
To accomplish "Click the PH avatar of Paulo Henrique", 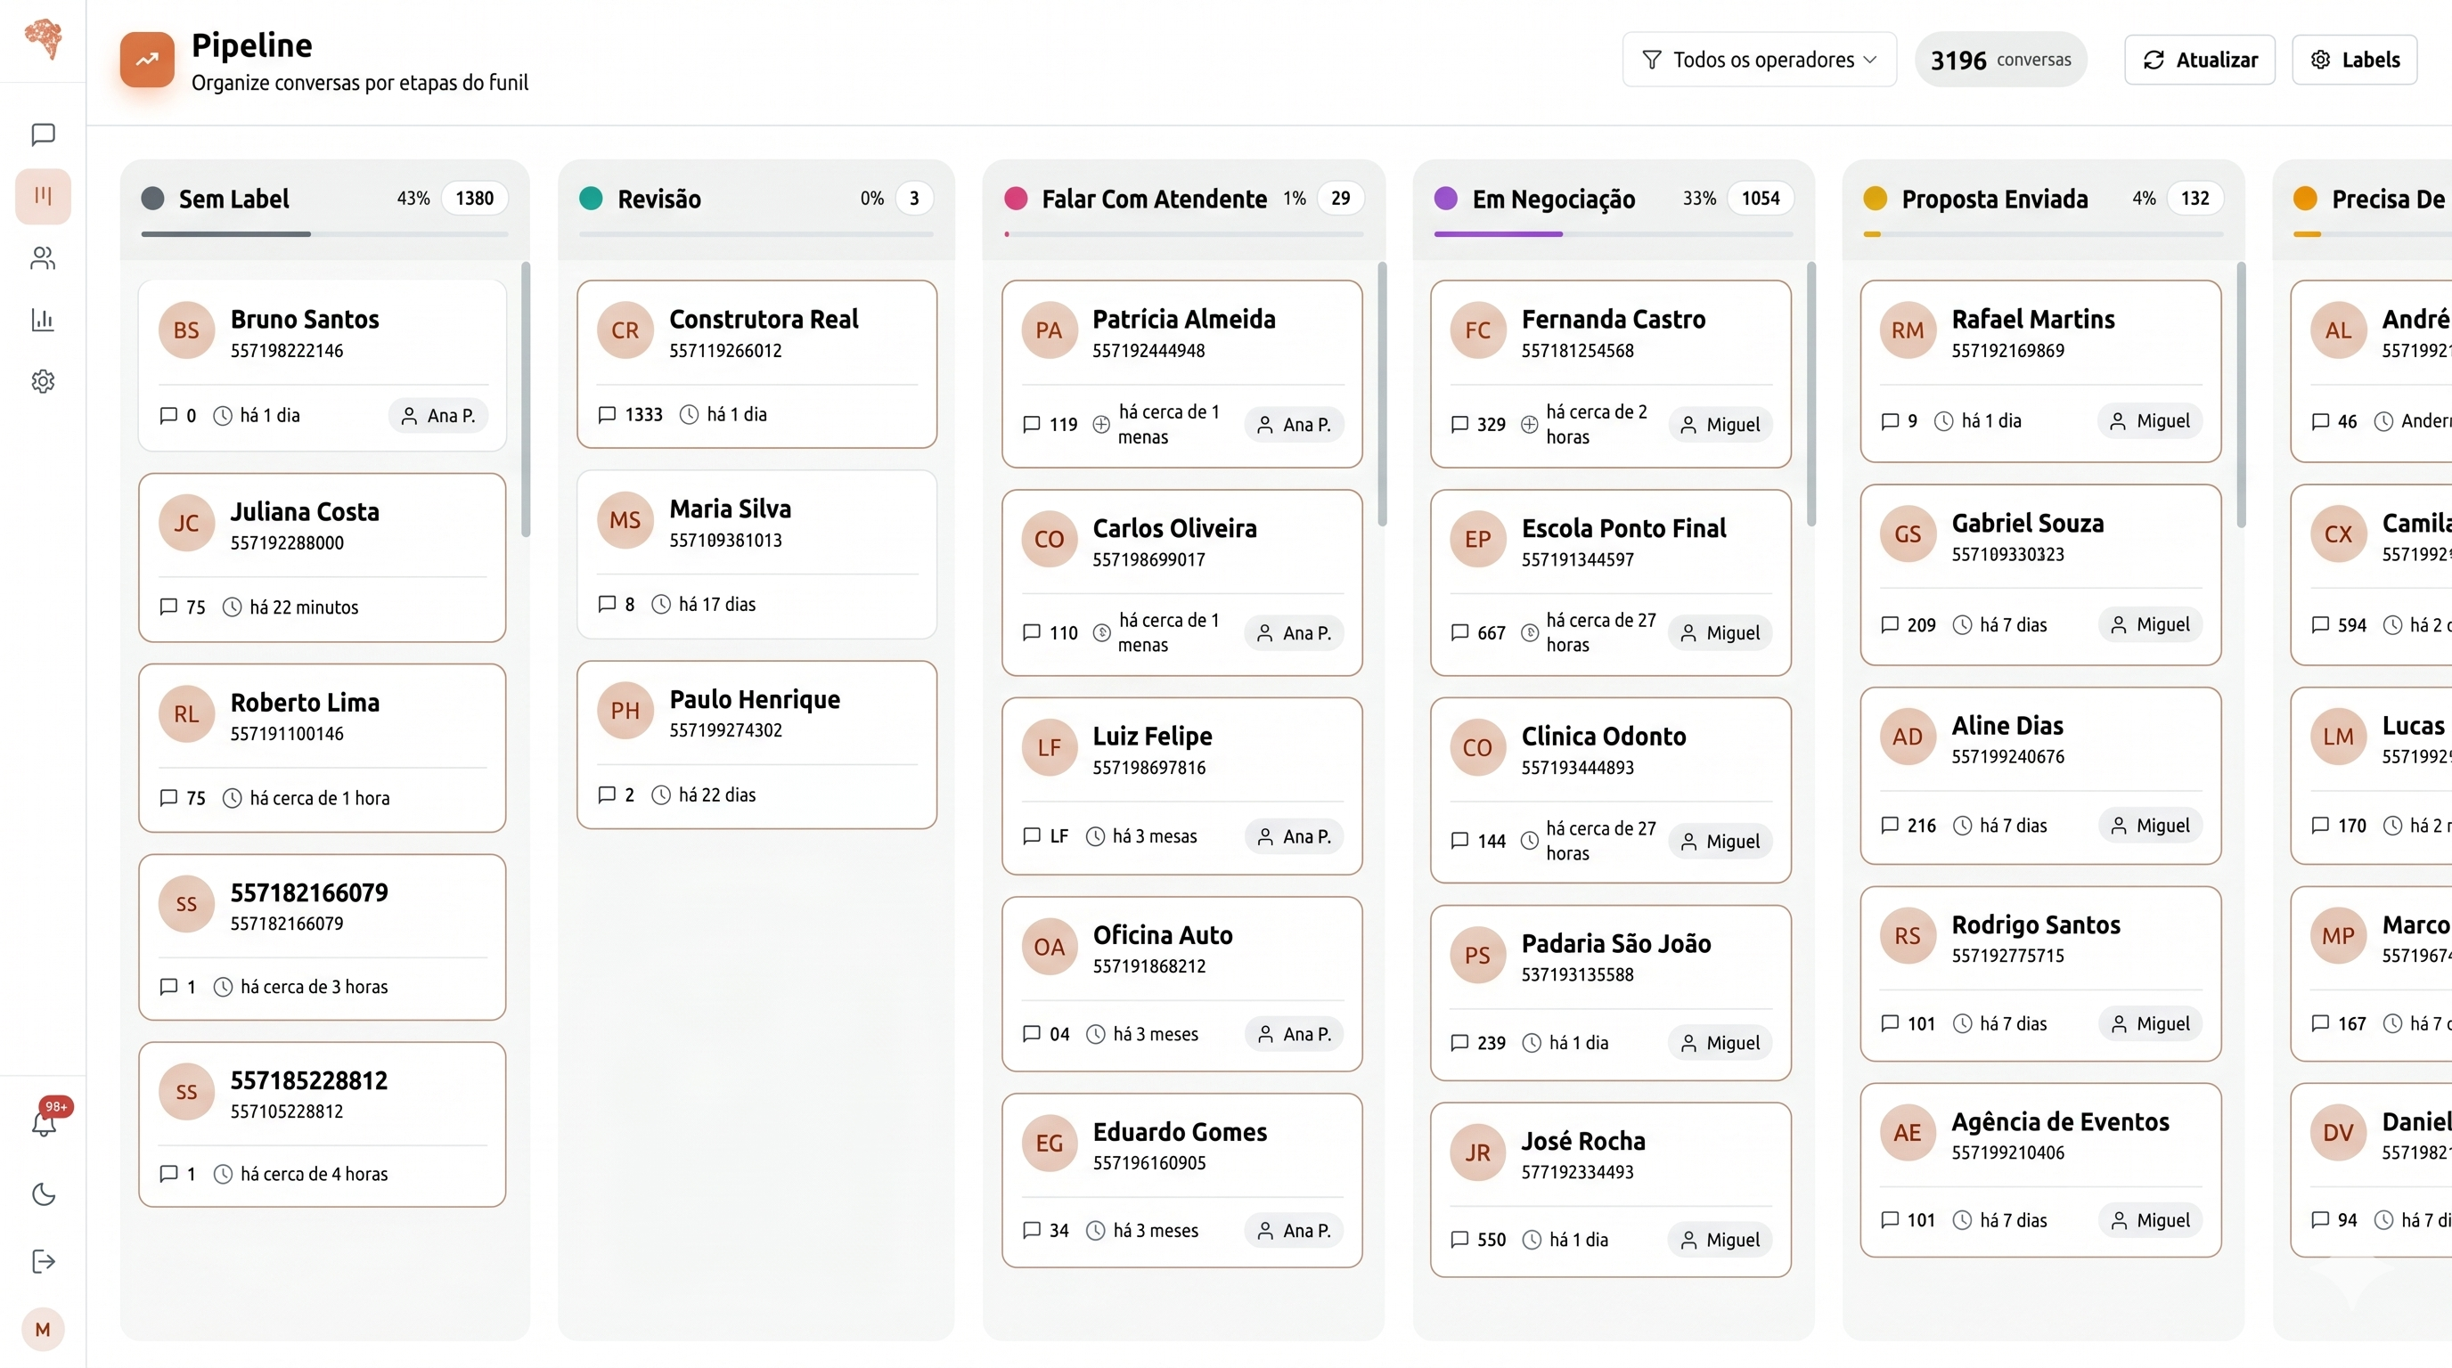I will pyautogui.click(x=625, y=711).
